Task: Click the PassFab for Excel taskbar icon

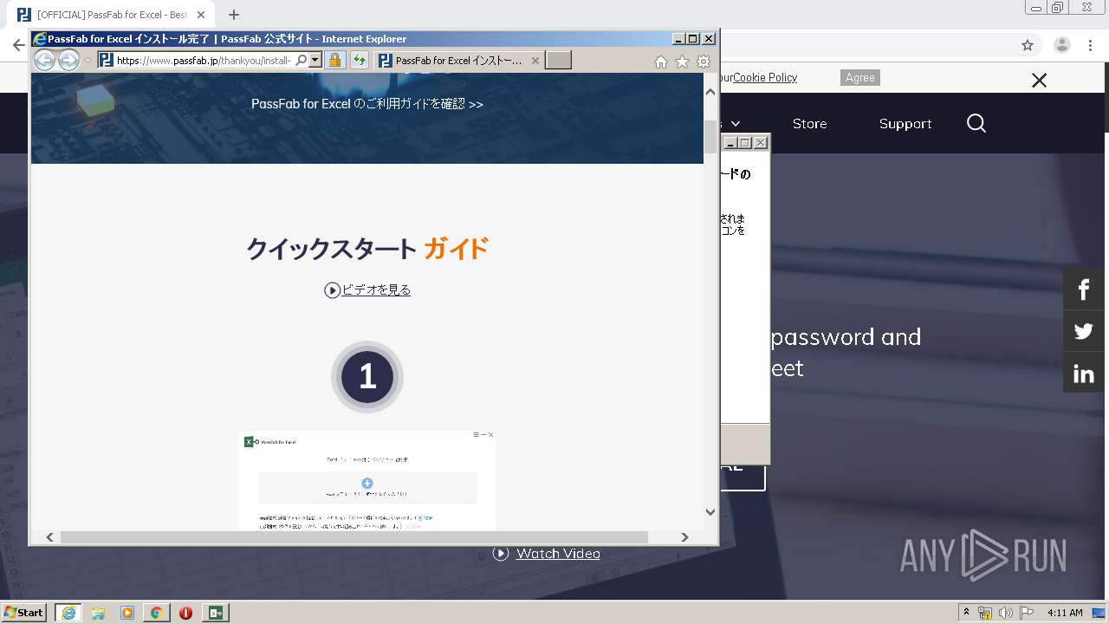Action: [215, 613]
